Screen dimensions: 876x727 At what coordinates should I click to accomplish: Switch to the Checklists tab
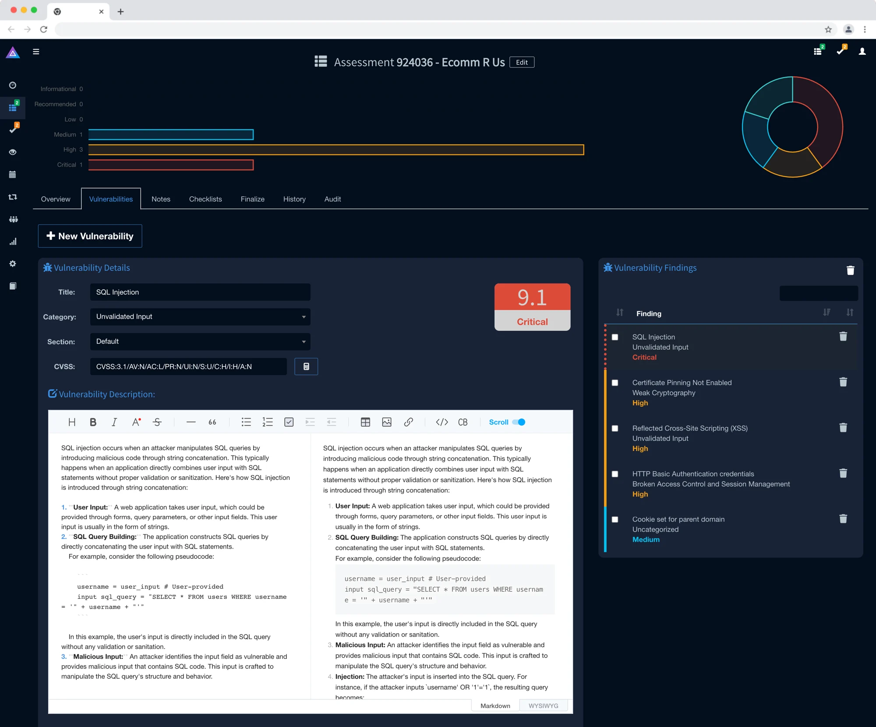[x=205, y=199]
